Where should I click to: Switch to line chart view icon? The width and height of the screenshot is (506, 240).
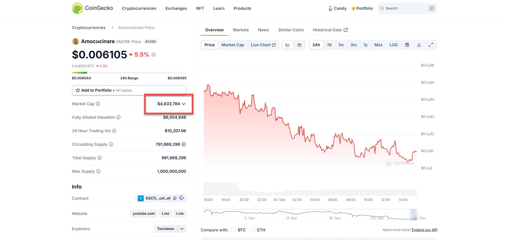(x=288, y=45)
